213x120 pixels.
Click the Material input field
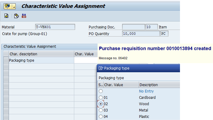point(55,27)
